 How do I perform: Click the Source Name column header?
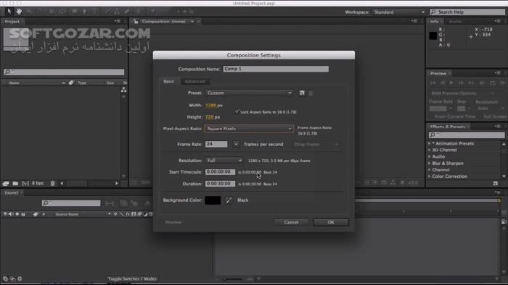(67, 214)
